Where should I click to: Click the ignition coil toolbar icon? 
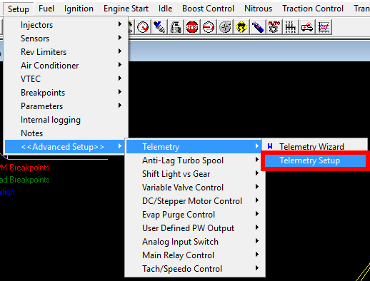click(176, 27)
